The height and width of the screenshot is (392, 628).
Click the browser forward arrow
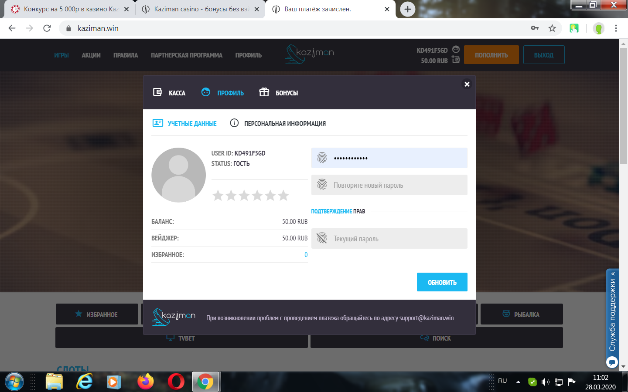29,28
